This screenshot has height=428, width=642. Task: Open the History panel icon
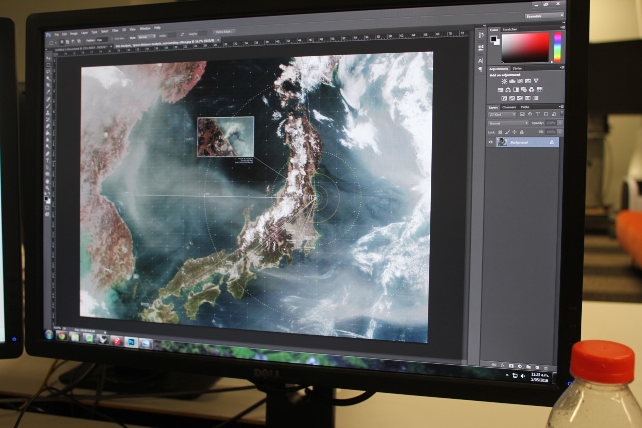tap(480, 35)
